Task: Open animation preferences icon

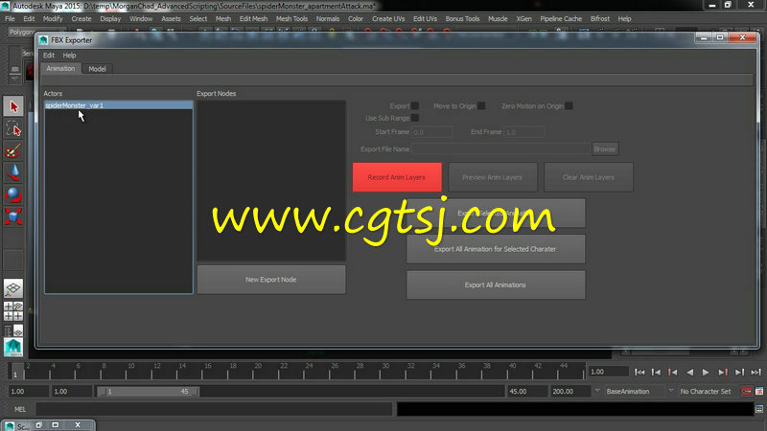Action: point(759,392)
